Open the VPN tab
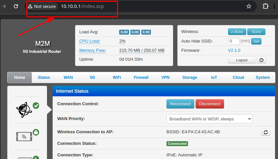This screenshot has height=159, width=278. point(165,78)
